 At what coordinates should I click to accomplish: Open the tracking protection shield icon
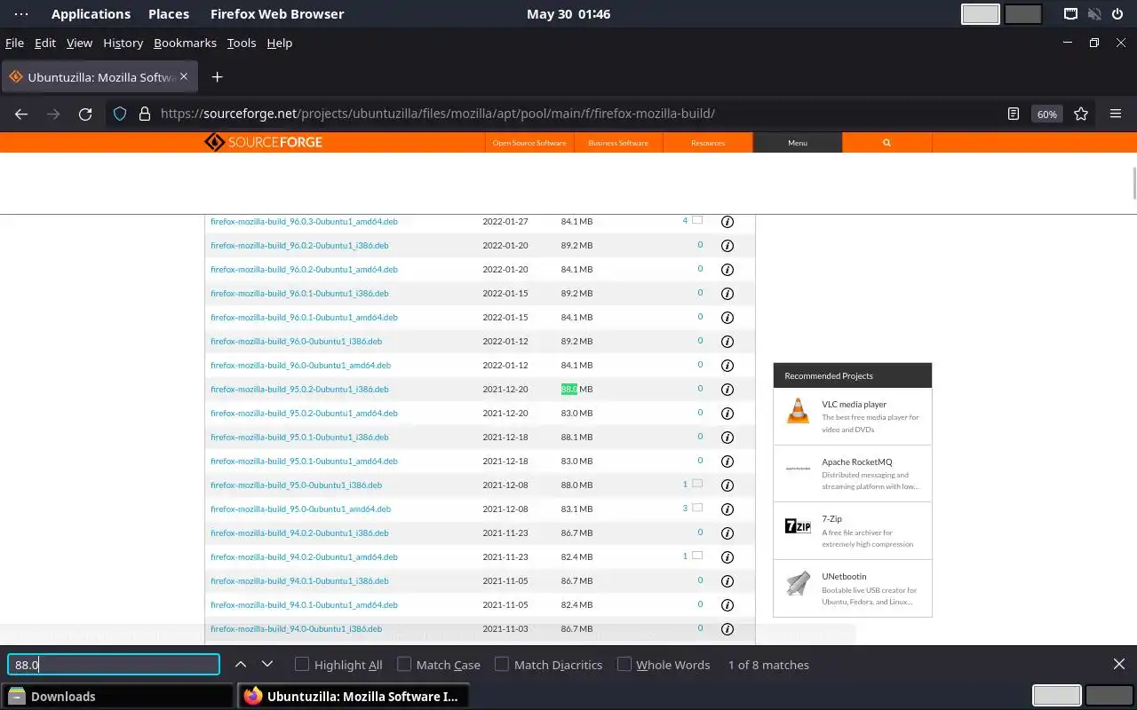(x=120, y=114)
